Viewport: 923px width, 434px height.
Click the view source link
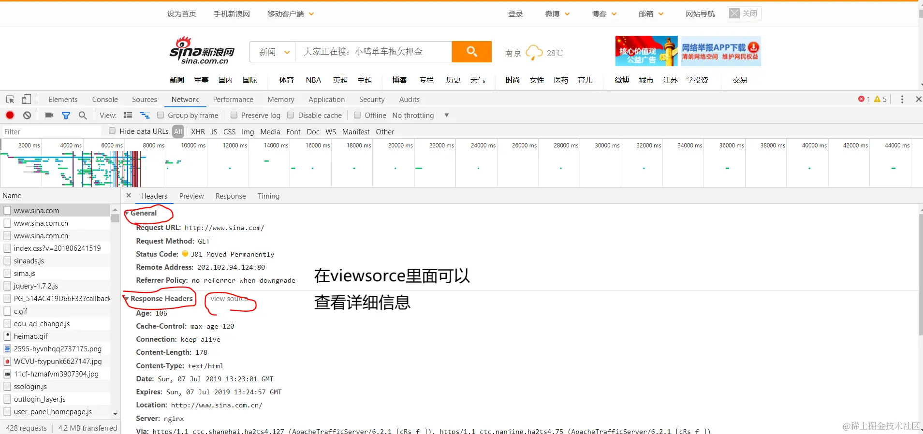[229, 299]
